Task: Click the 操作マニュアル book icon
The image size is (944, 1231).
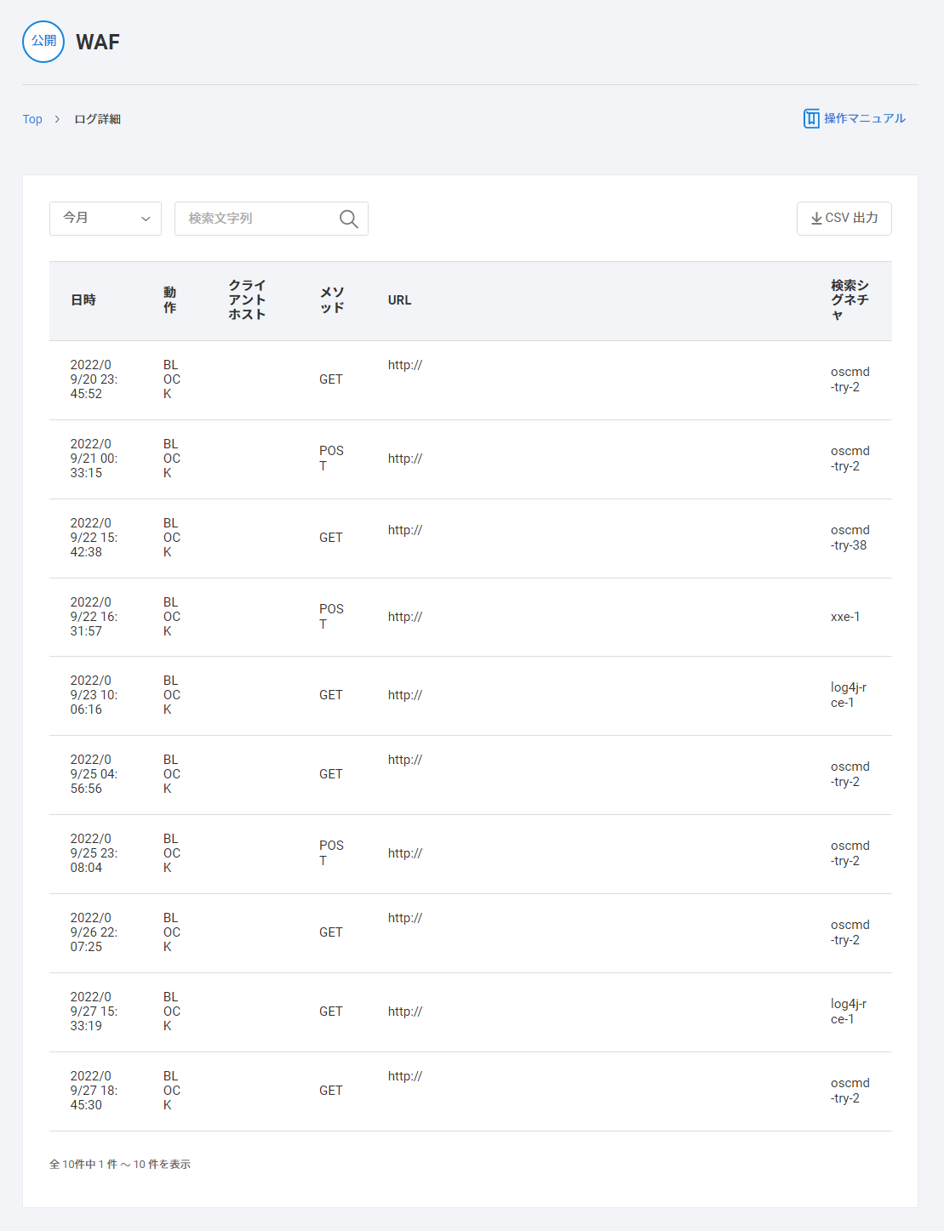Action: (x=811, y=119)
